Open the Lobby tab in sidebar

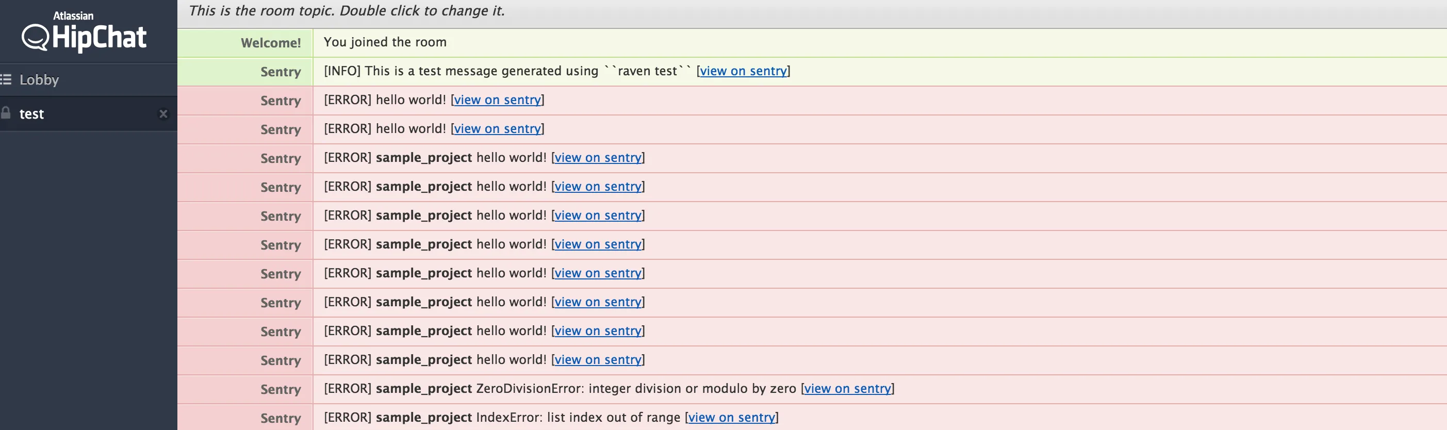[39, 80]
